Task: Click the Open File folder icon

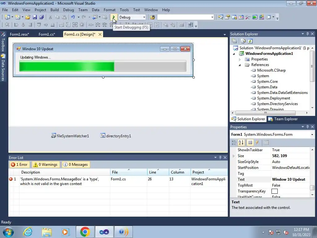Action: click(x=28, y=17)
